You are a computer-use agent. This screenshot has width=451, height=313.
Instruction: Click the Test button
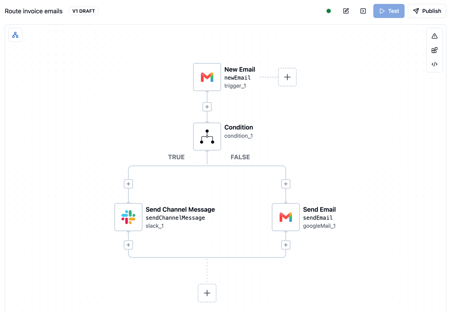pyautogui.click(x=389, y=11)
